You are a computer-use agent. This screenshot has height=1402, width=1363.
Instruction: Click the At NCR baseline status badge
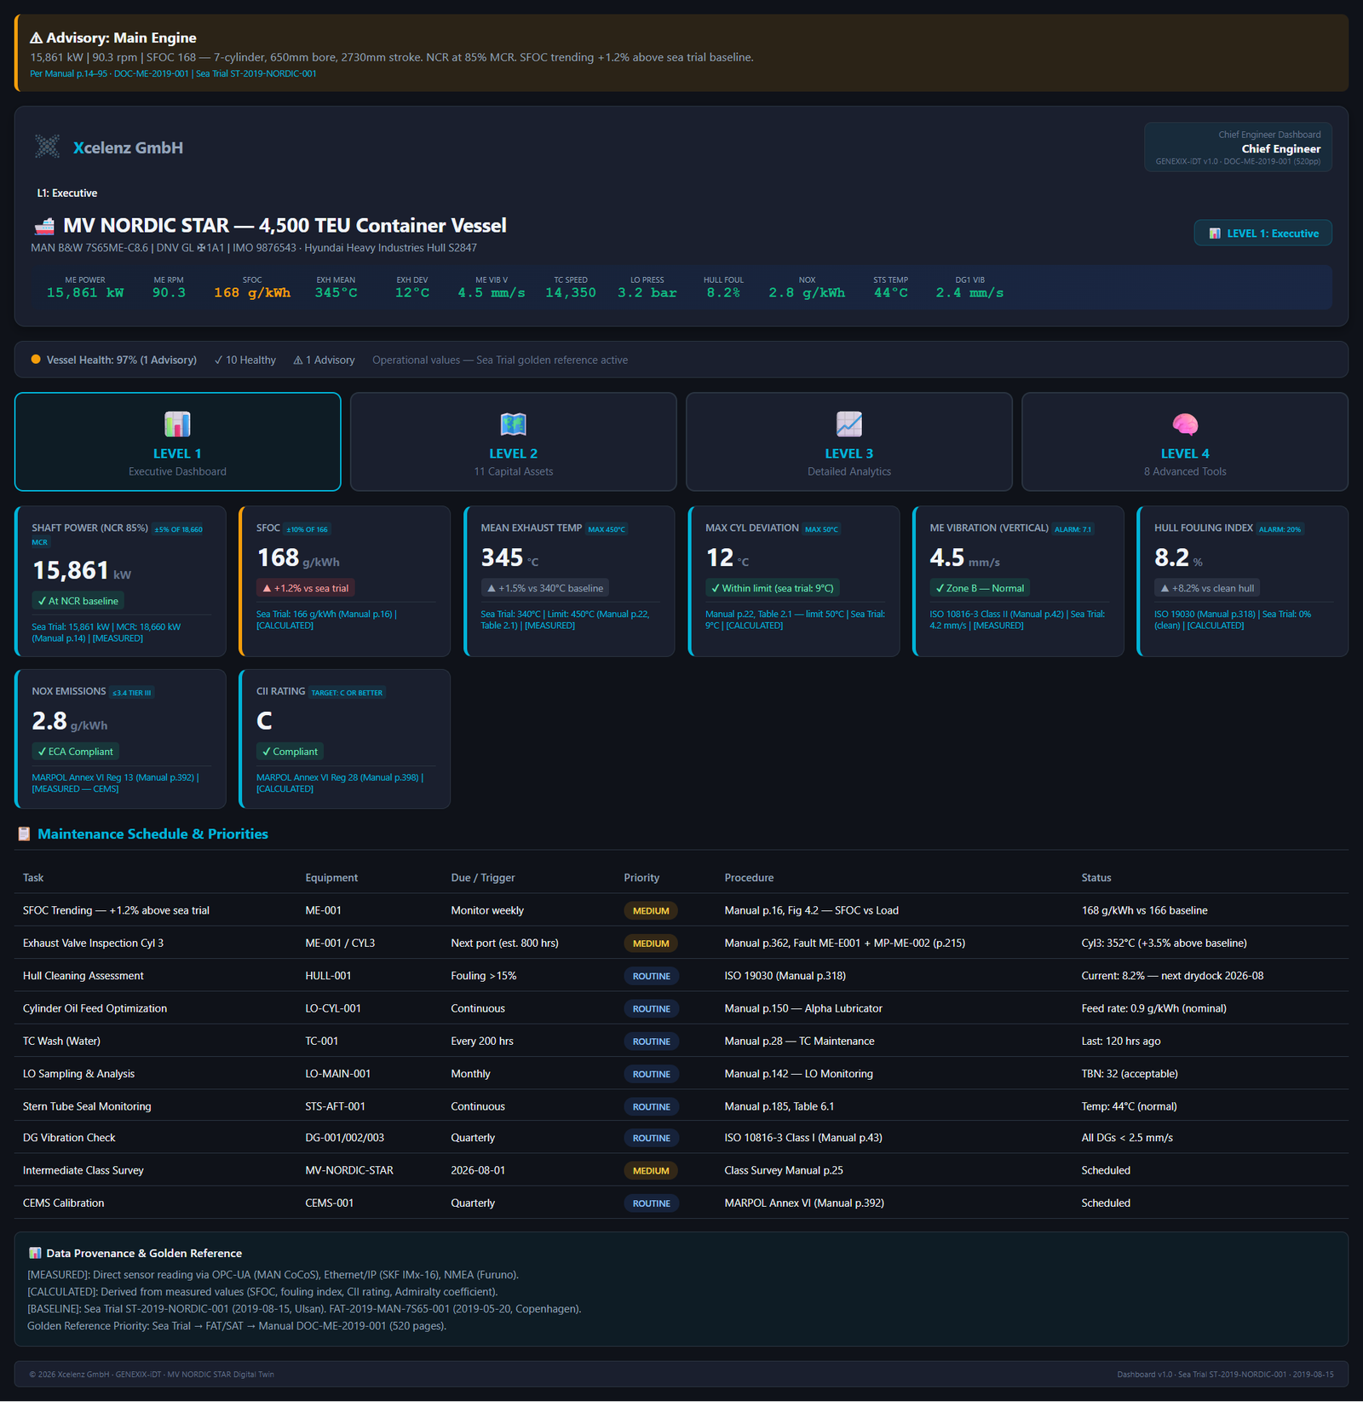click(x=78, y=601)
